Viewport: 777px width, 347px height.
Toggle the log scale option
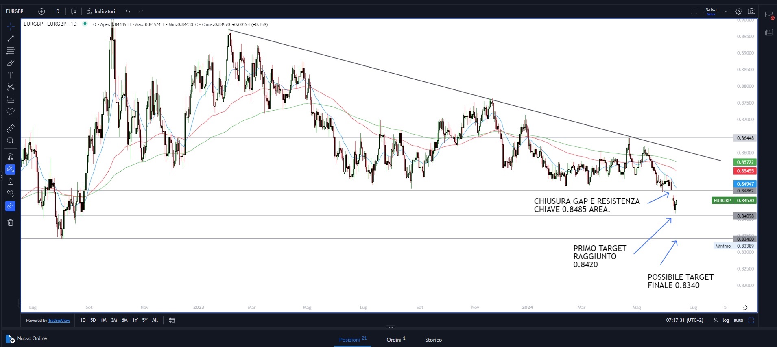click(725, 320)
